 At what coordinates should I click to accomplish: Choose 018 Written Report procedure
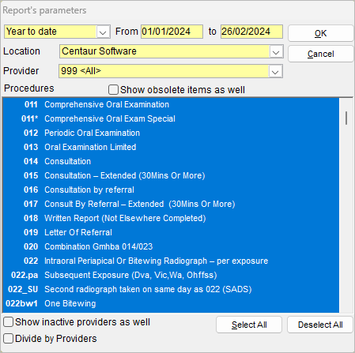[x=171, y=218]
